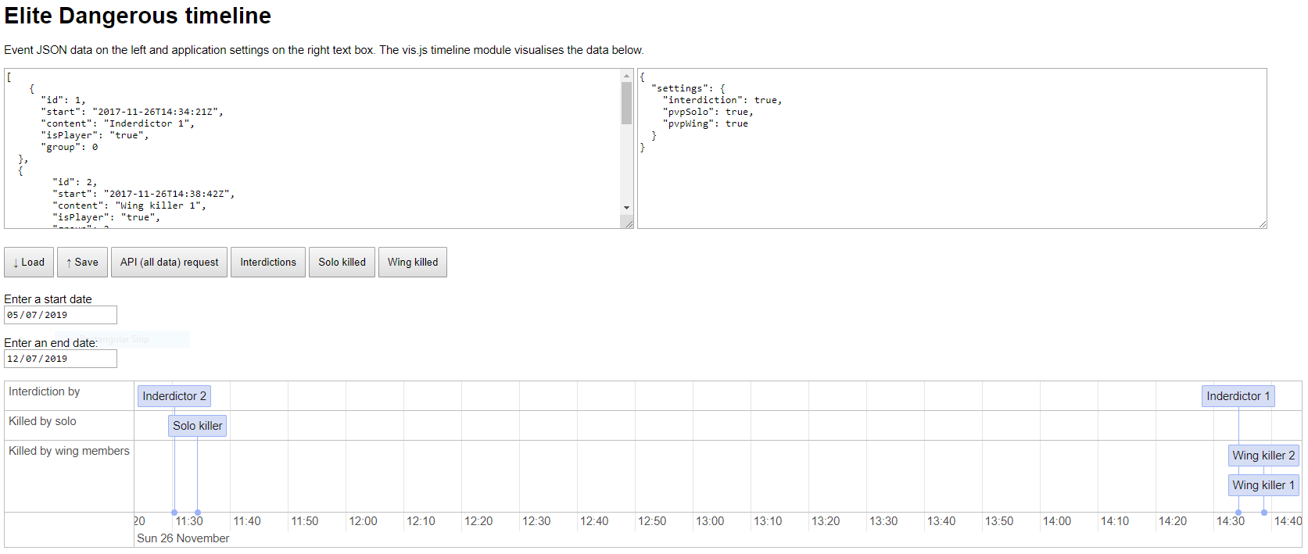The image size is (1308, 554).
Task: Click the Killed by wing members group label
Action: tap(69, 451)
